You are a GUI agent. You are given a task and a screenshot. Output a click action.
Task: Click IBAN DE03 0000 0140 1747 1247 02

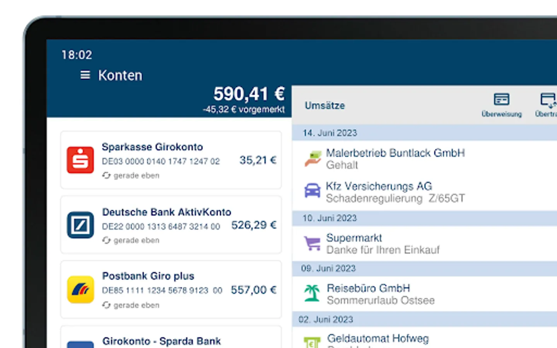pos(161,161)
